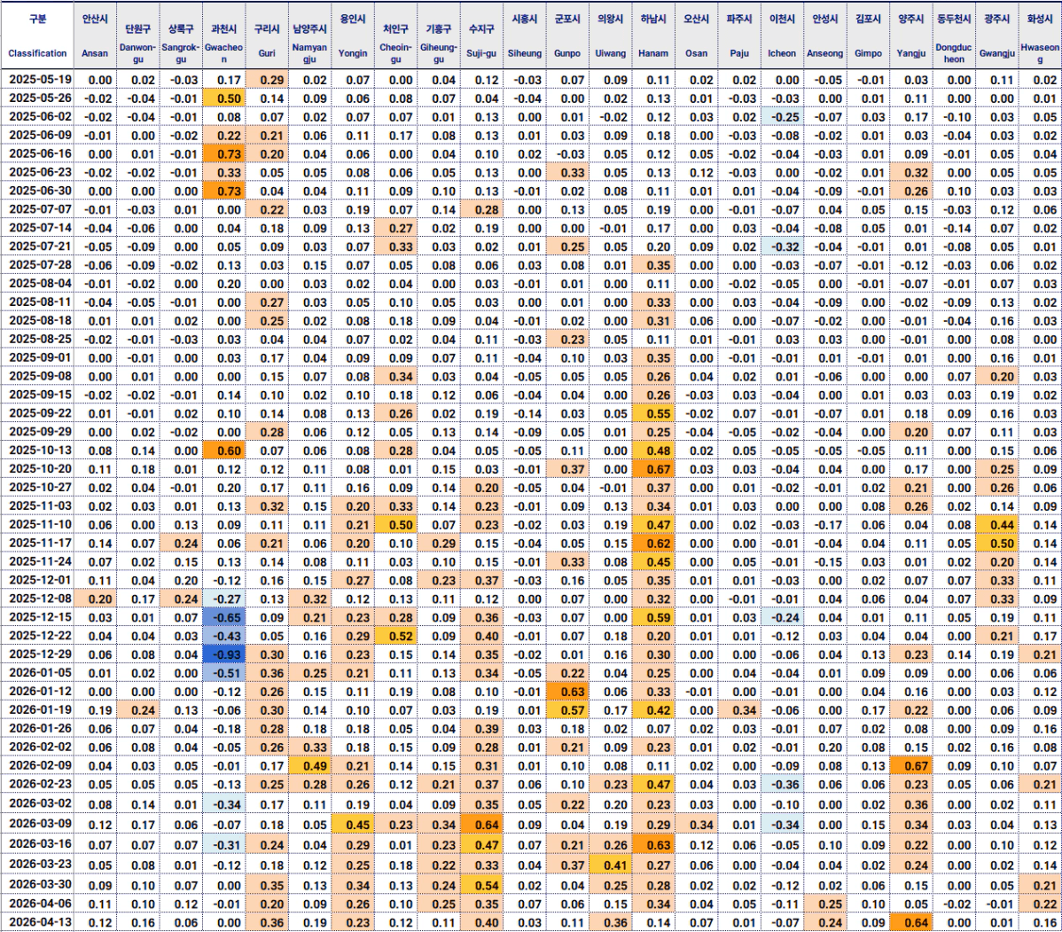Click Hanam's 0.67 value on 2025-10-20
1062x932 pixels.
(653, 469)
